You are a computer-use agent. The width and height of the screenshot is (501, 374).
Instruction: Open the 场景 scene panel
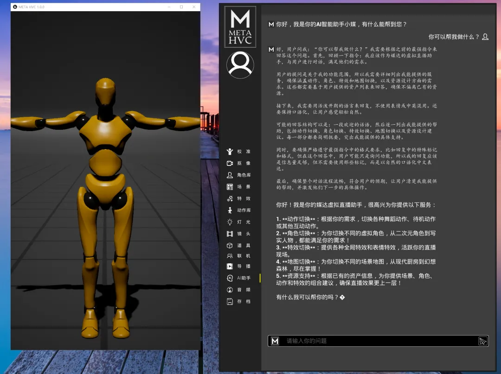click(239, 187)
